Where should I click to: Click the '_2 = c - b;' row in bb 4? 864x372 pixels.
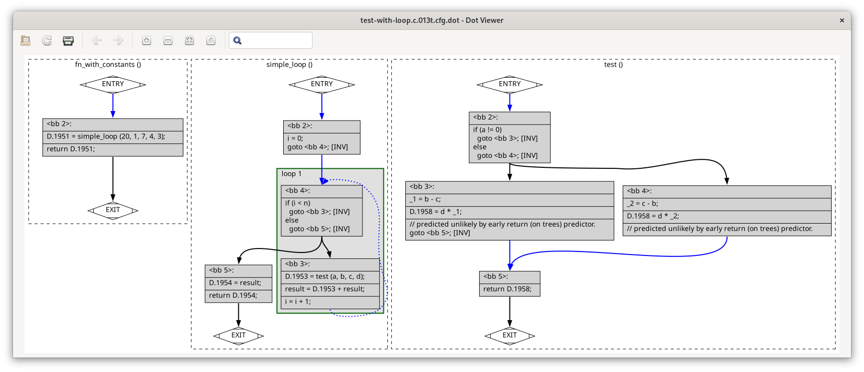pos(727,204)
